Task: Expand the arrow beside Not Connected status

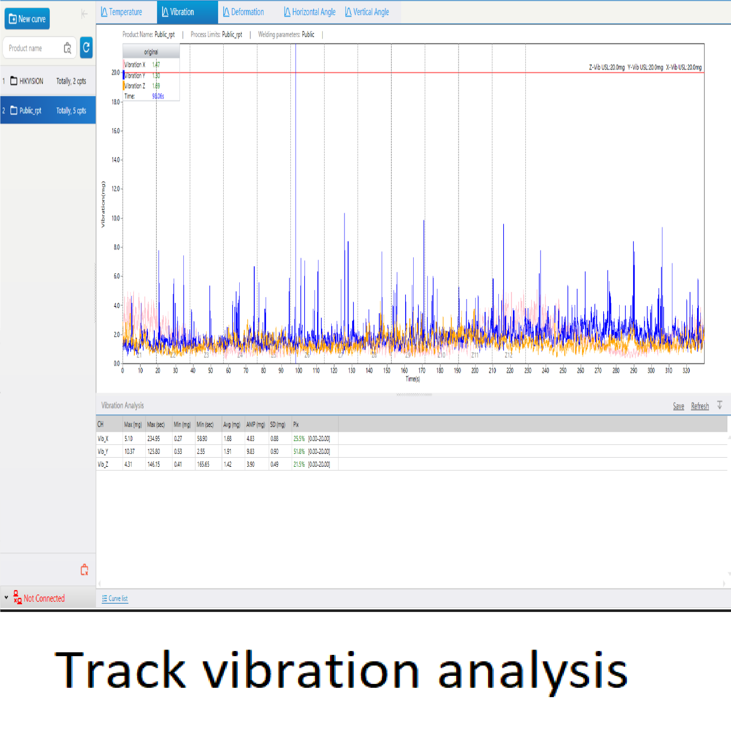Action: pyautogui.click(x=6, y=597)
